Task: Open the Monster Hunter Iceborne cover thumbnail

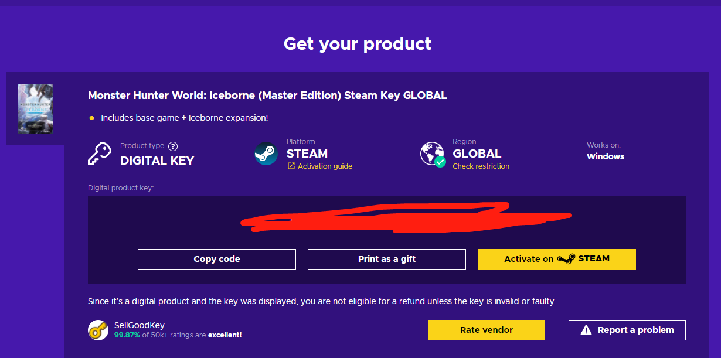Action: [35, 108]
